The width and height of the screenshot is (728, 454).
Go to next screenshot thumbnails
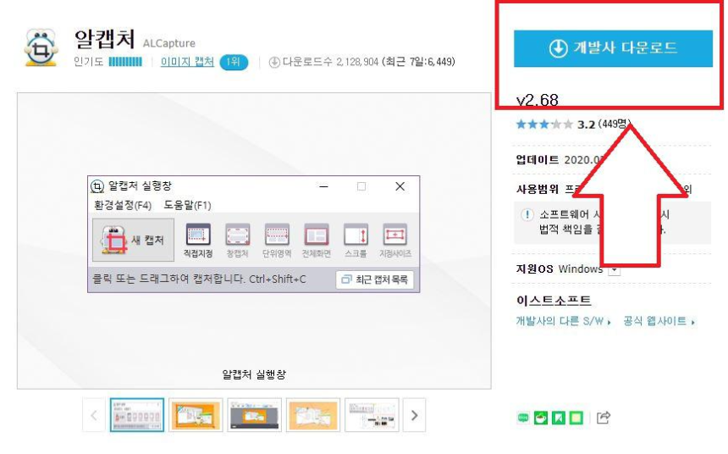(x=414, y=415)
